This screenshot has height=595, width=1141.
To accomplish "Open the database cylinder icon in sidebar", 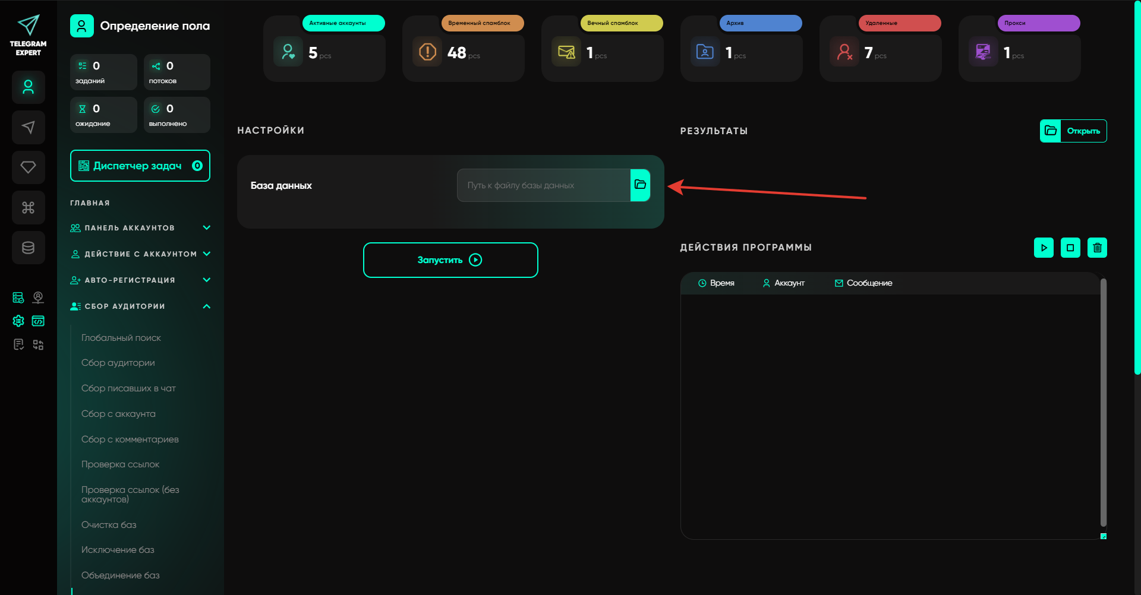I will pyautogui.click(x=28, y=248).
